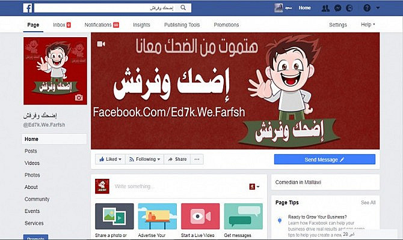Open the friend requests icon

pos(325,8)
